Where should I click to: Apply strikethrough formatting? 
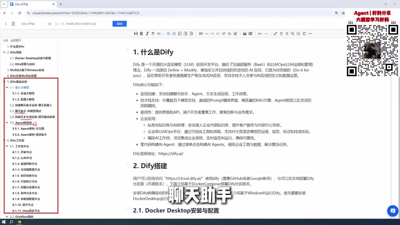tap(152, 34)
